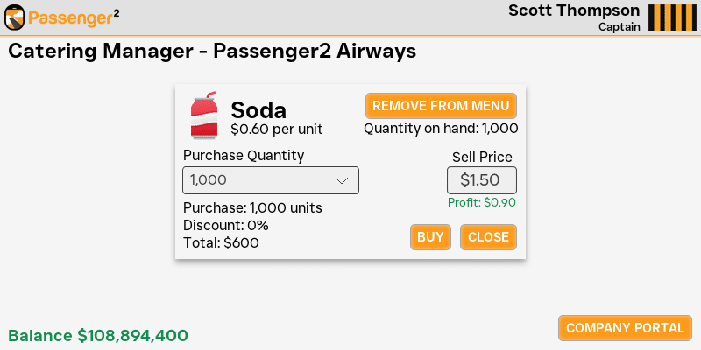The height and width of the screenshot is (350, 701).
Task: Click the green Profit $0.90 label
Action: (481, 202)
